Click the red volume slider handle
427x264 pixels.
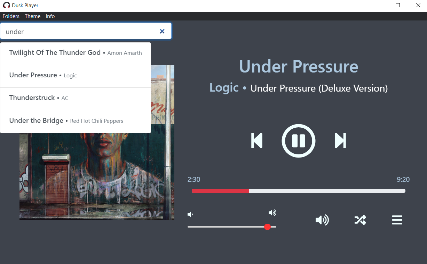[267, 227]
